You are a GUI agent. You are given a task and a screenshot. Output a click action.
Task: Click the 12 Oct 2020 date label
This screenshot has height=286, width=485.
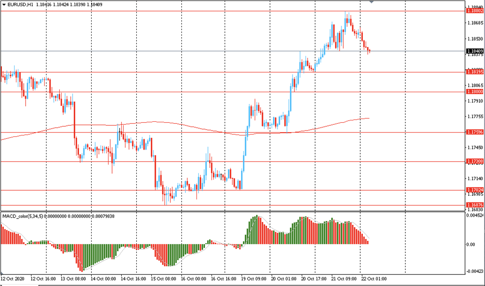[13, 279]
